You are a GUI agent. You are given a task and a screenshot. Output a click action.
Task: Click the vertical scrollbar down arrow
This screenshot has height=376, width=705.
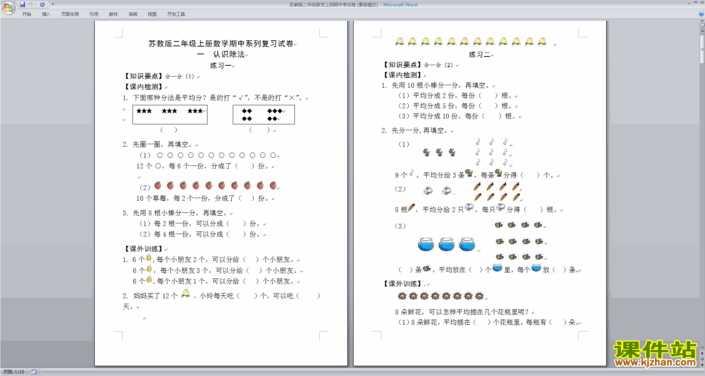click(x=702, y=347)
